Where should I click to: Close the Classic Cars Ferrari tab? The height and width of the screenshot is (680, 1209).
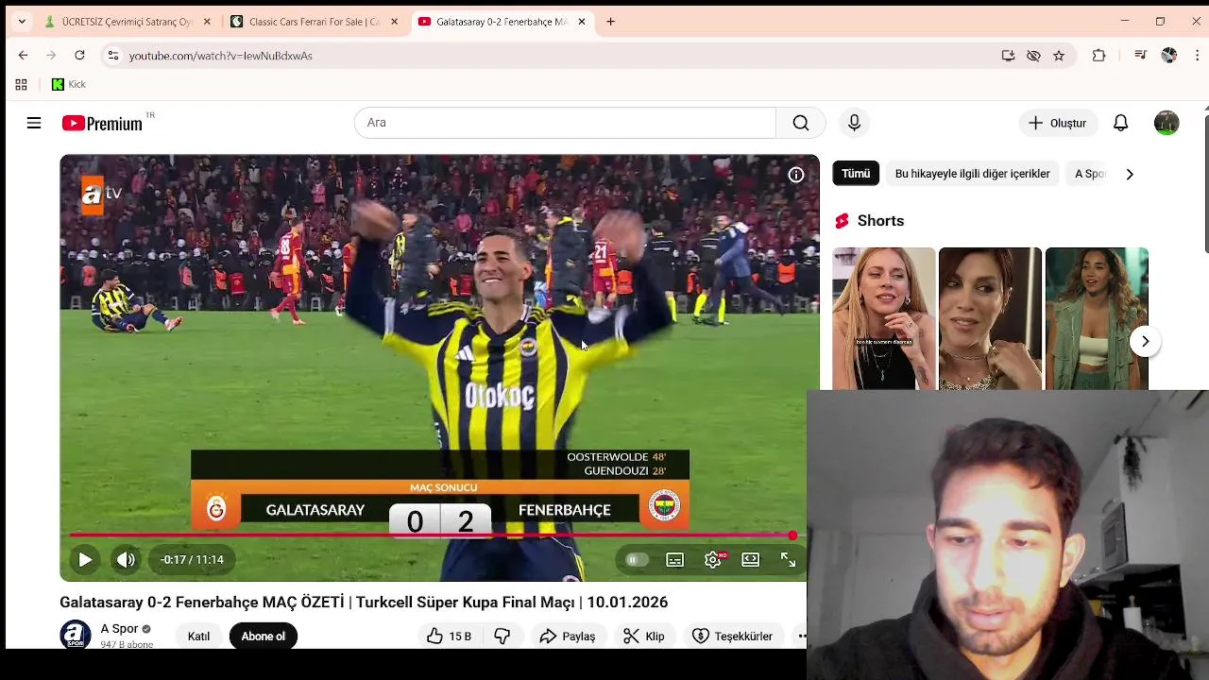pyautogui.click(x=394, y=22)
